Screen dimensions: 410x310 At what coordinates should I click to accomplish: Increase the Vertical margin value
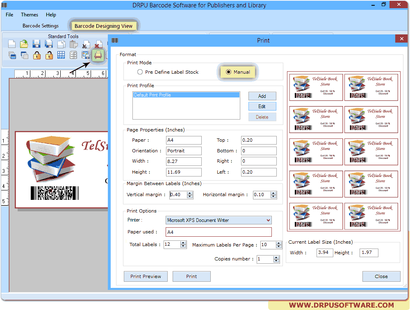[x=190, y=193]
